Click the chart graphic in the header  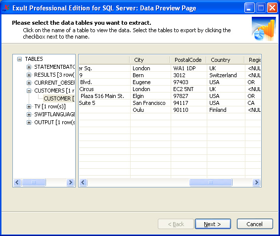[x=264, y=29]
